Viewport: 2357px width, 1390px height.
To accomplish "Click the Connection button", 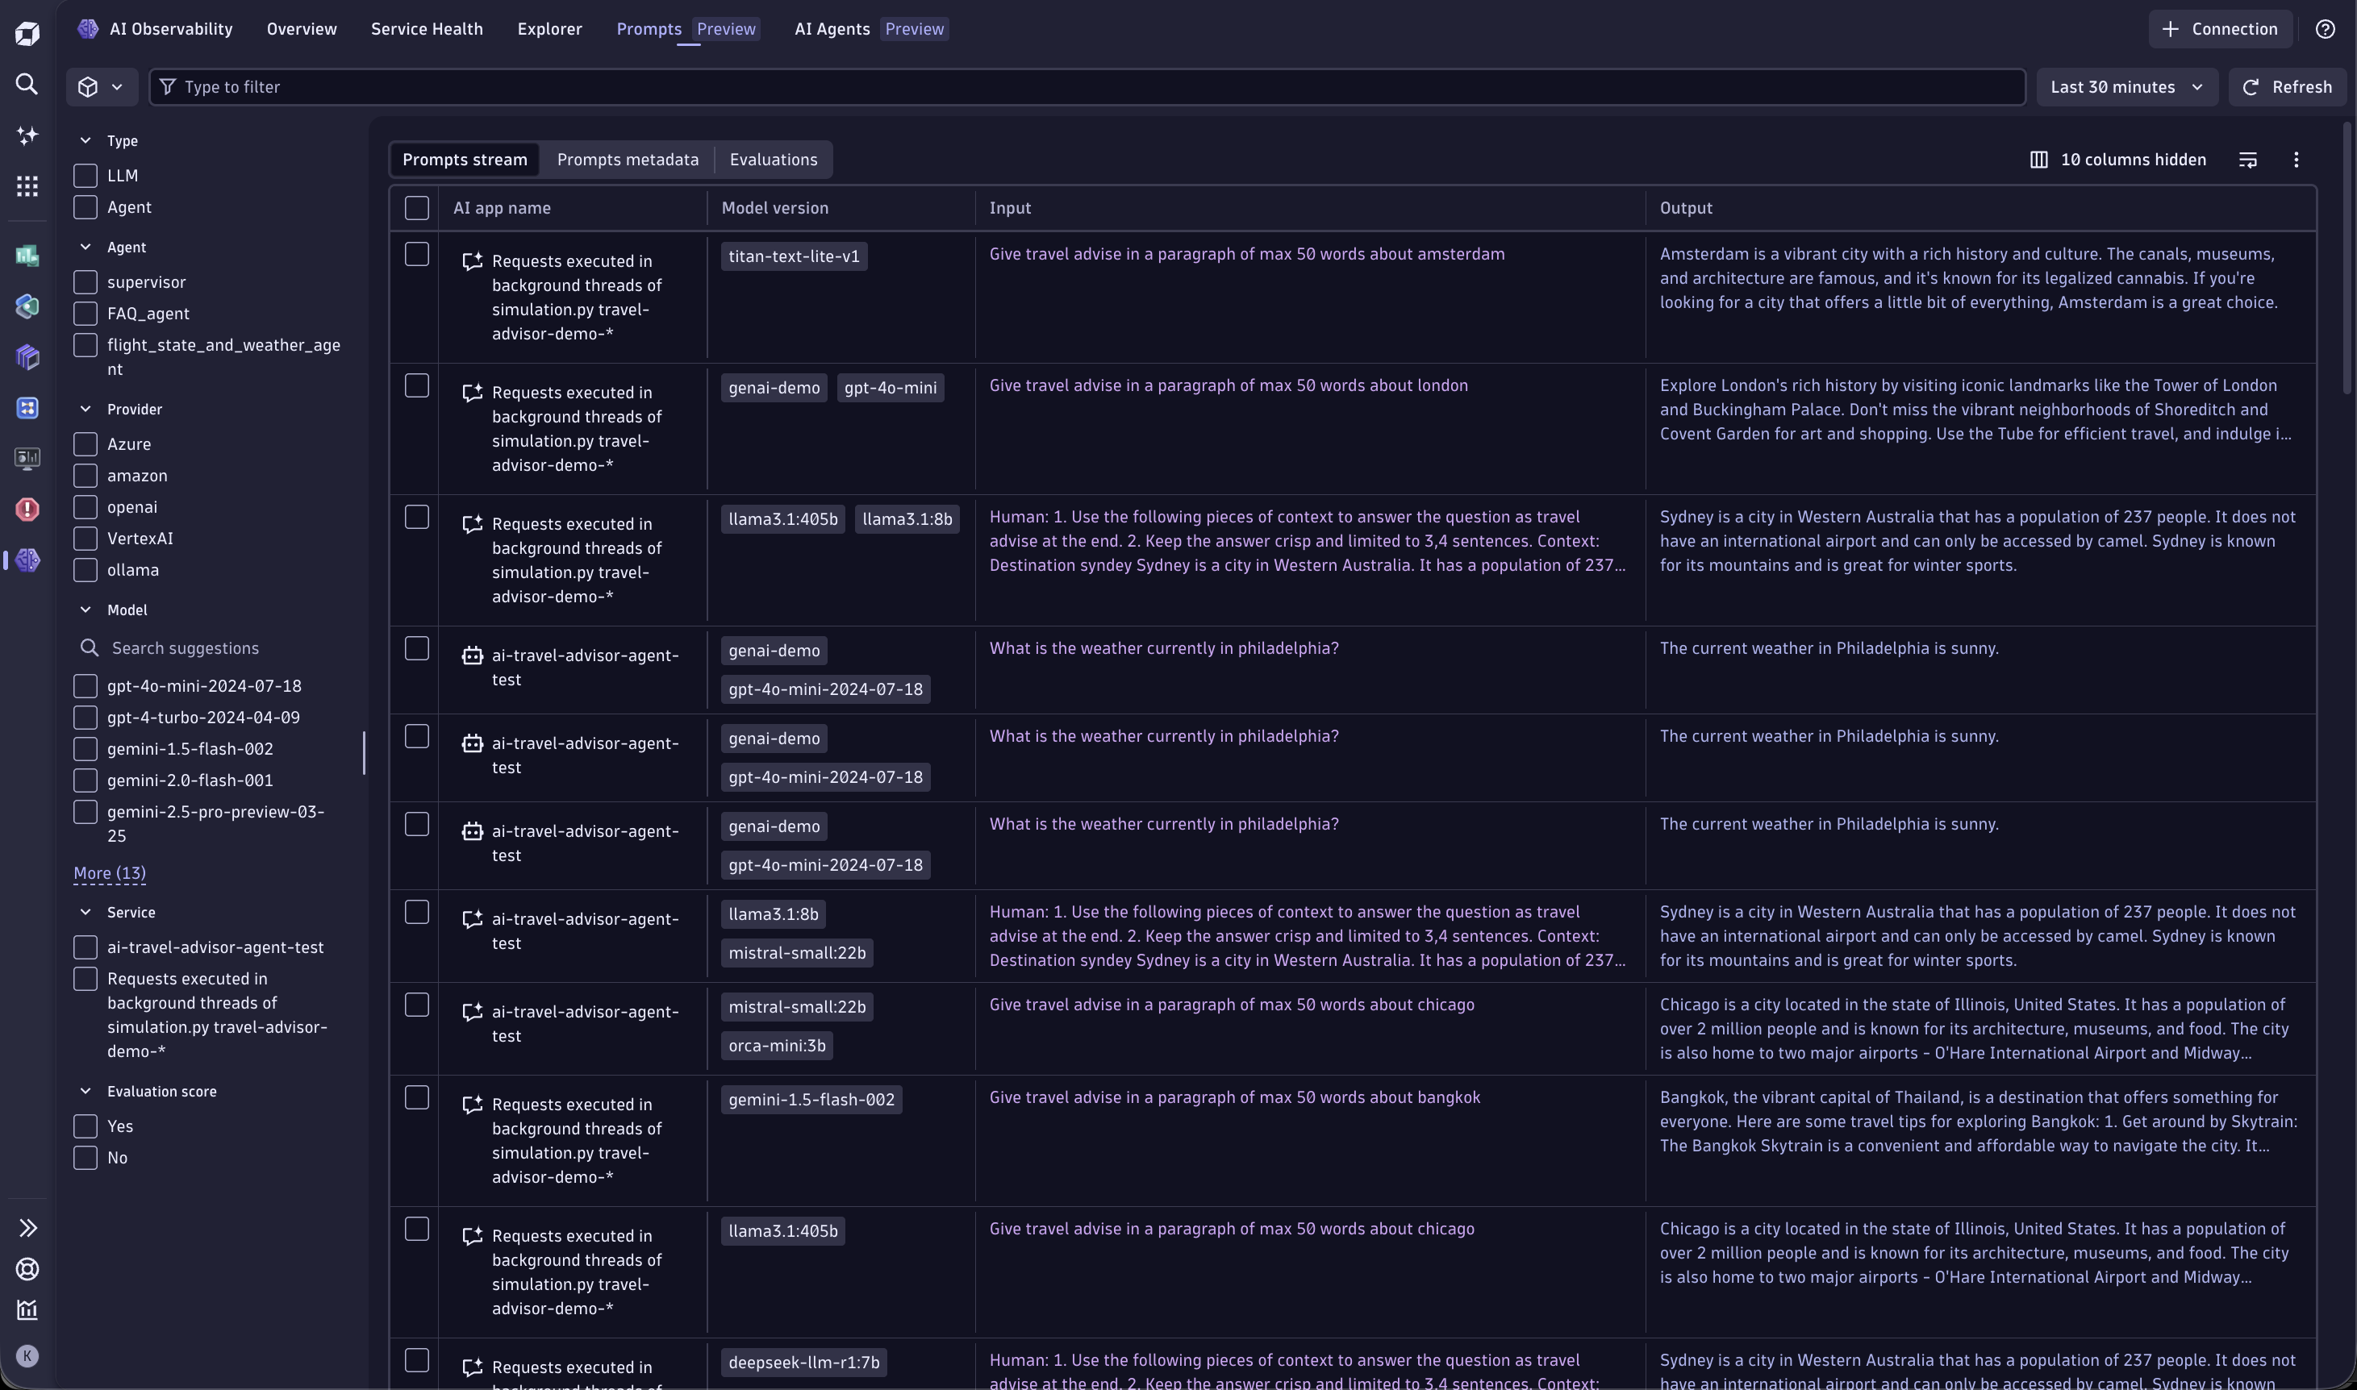I will click(x=2219, y=29).
